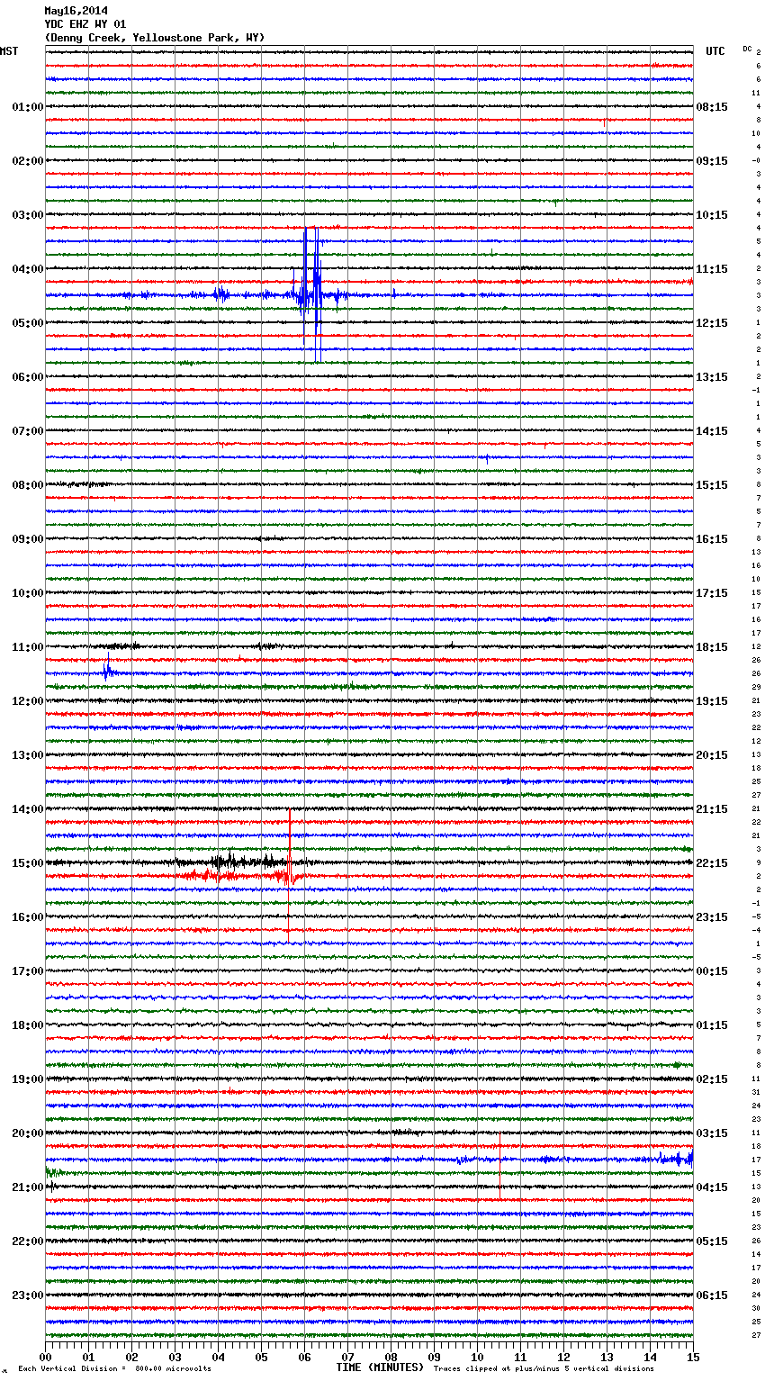Image resolution: width=765 pixels, height=1381 pixels.
Task: Click the date header May16,2014
Action: pos(76,11)
